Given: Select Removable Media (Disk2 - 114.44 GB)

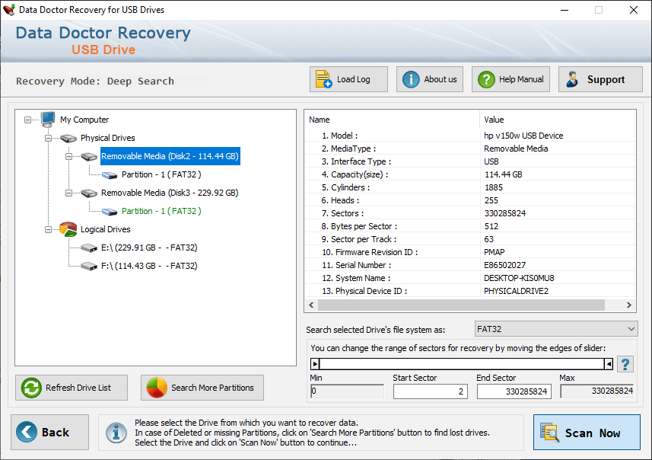Looking at the screenshot, I should coord(170,156).
